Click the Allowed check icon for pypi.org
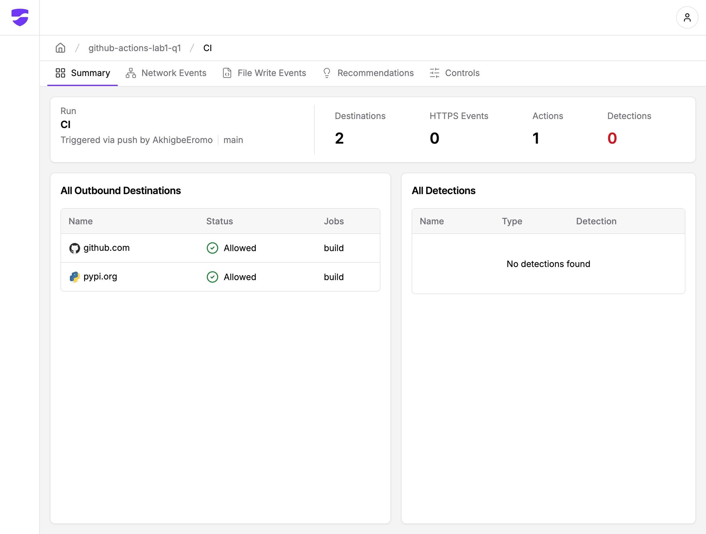 pyautogui.click(x=212, y=277)
